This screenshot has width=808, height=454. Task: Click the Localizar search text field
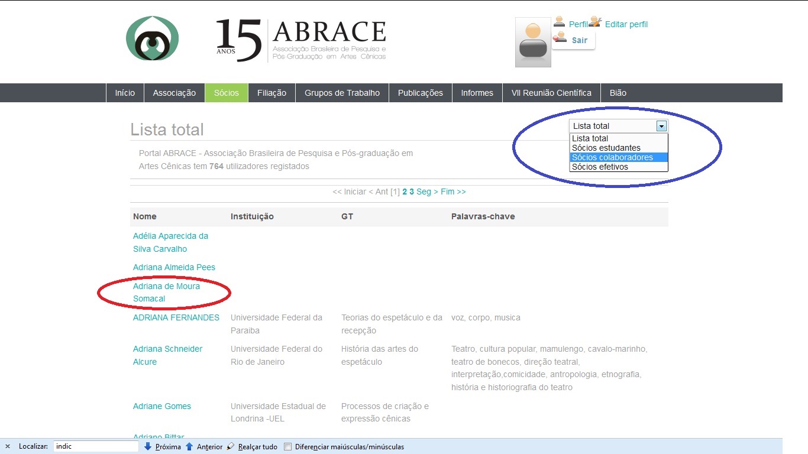(x=96, y=446)
